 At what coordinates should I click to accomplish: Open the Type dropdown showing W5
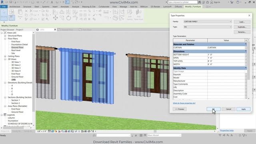(208, 27)
